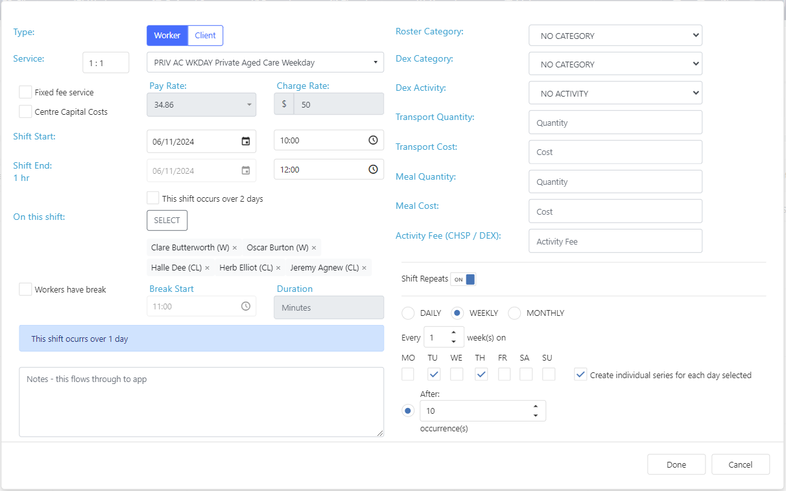Open the service dropdown 'PRIV AC WKDAY'
Viewport: 786px width, 491px height.
coord(265,62)
